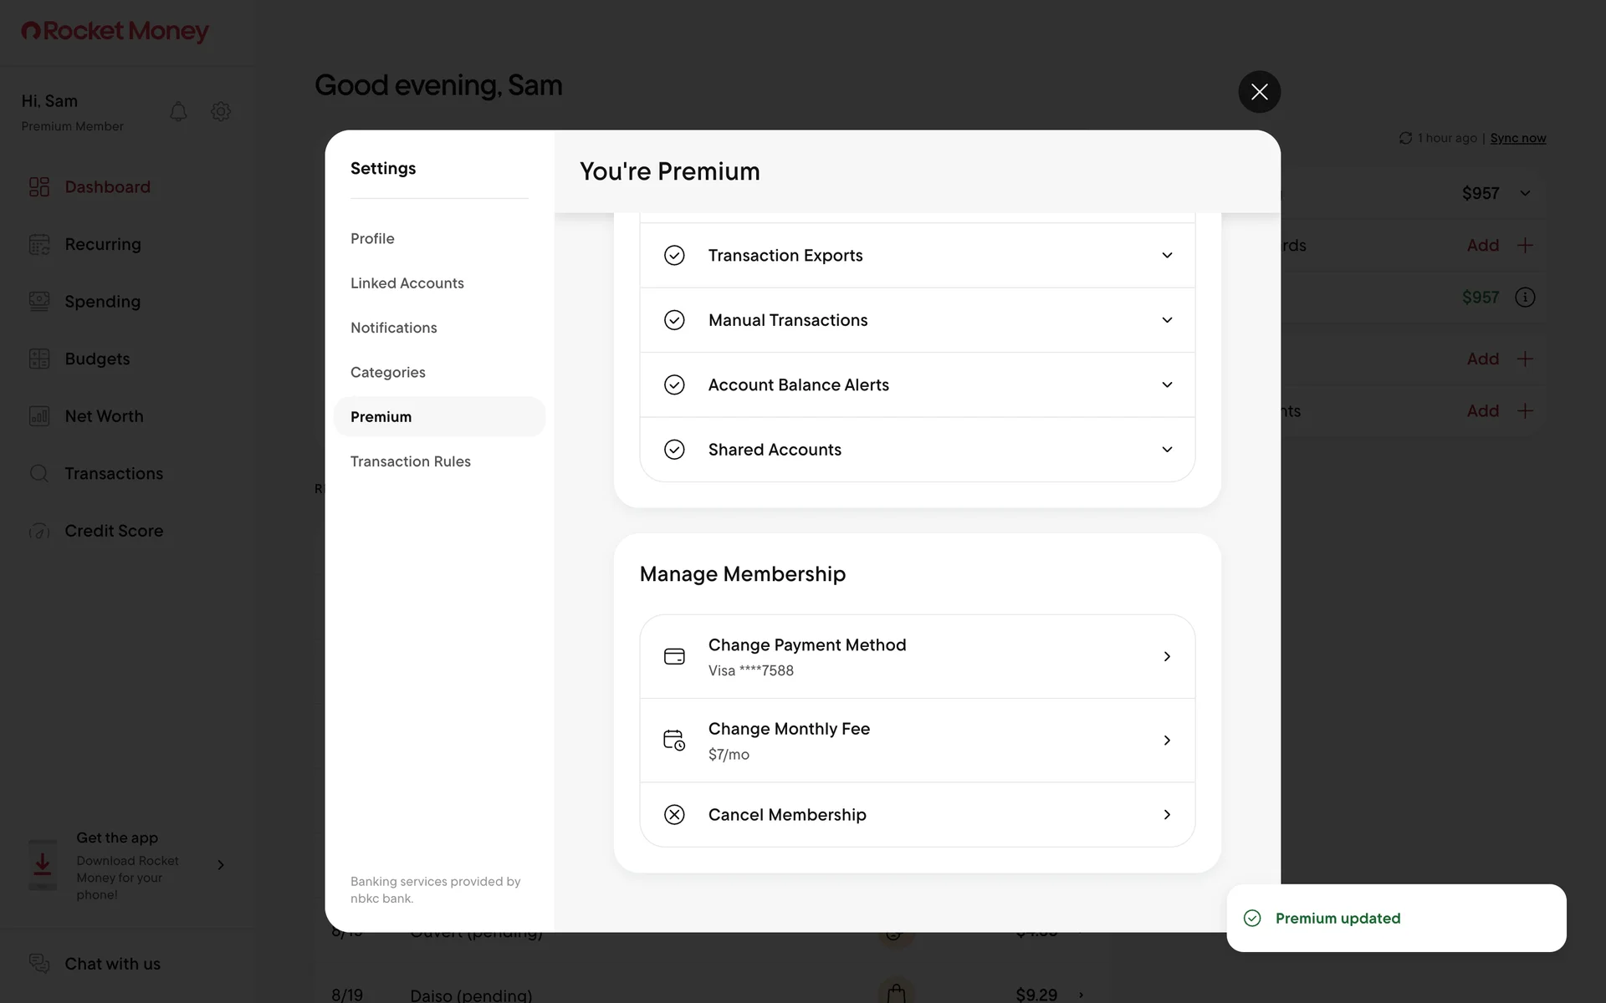Viewport: 1606px width, 1003px height.
Task: Switch to Transaction Rules settings
Action: point(411,461)
